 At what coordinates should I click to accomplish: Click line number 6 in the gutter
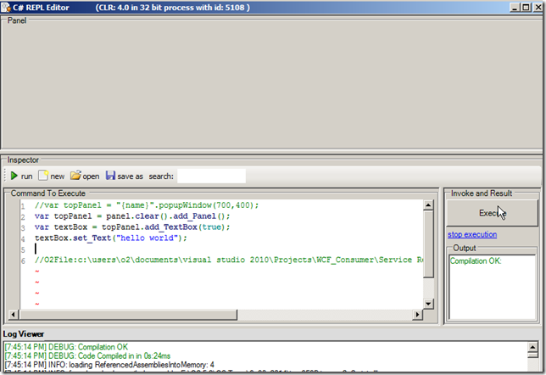click(23, 261)
